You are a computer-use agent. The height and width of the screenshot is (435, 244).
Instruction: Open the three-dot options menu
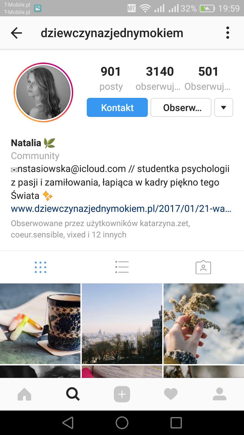point(227,33)
